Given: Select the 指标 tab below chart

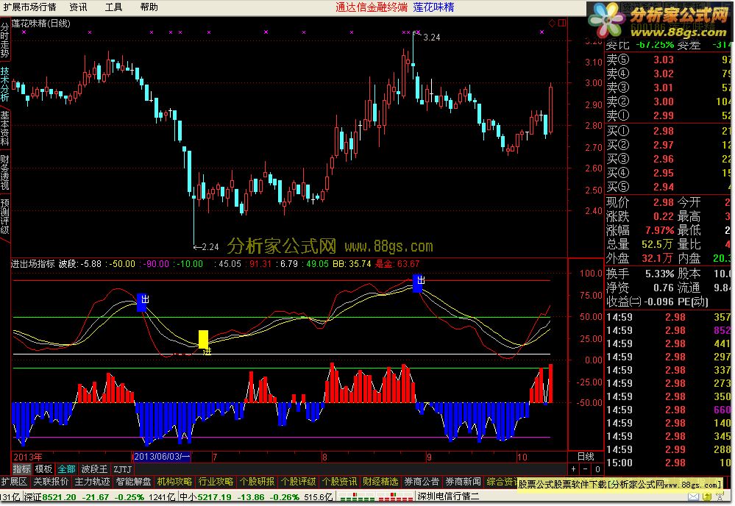Looking at the screenshot, I should 21,469.
